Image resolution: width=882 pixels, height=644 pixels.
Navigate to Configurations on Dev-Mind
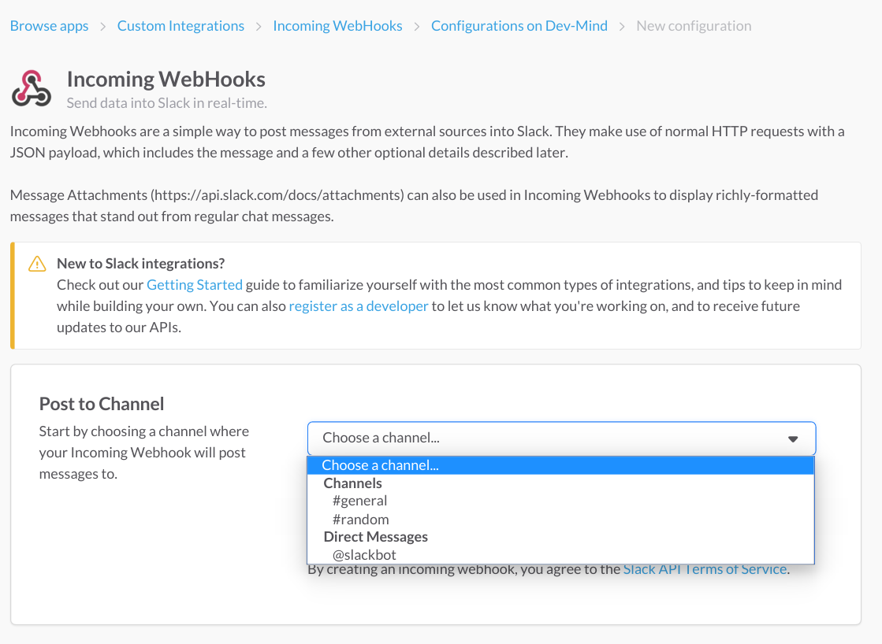click(519, 26)
